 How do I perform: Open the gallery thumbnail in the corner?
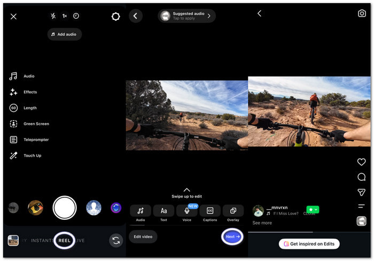click(13, 241)
